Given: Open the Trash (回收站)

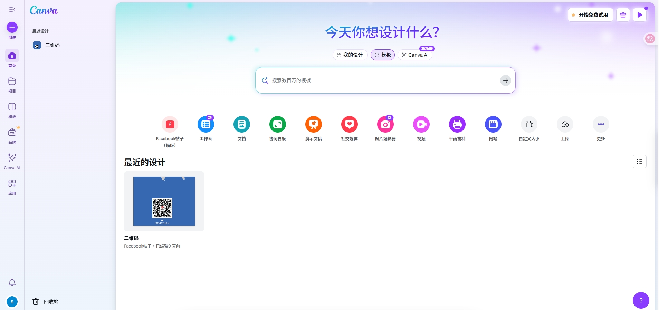Looking at the screenshot, I should tap(46, 302).
